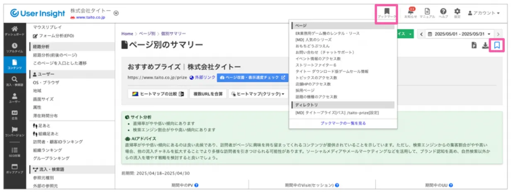511x195 pixels.
Task: Open コンバージョン flag icon
Action: pos(15,132)
